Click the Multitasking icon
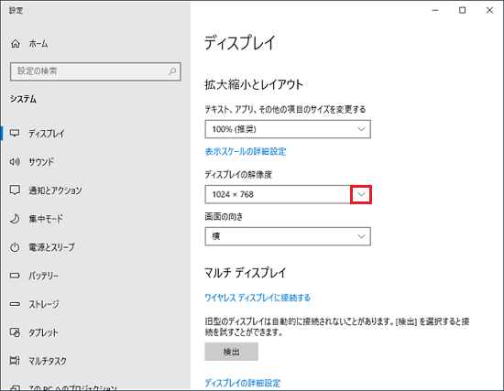Viewport: 504px width, 391px height. point(15,361)
